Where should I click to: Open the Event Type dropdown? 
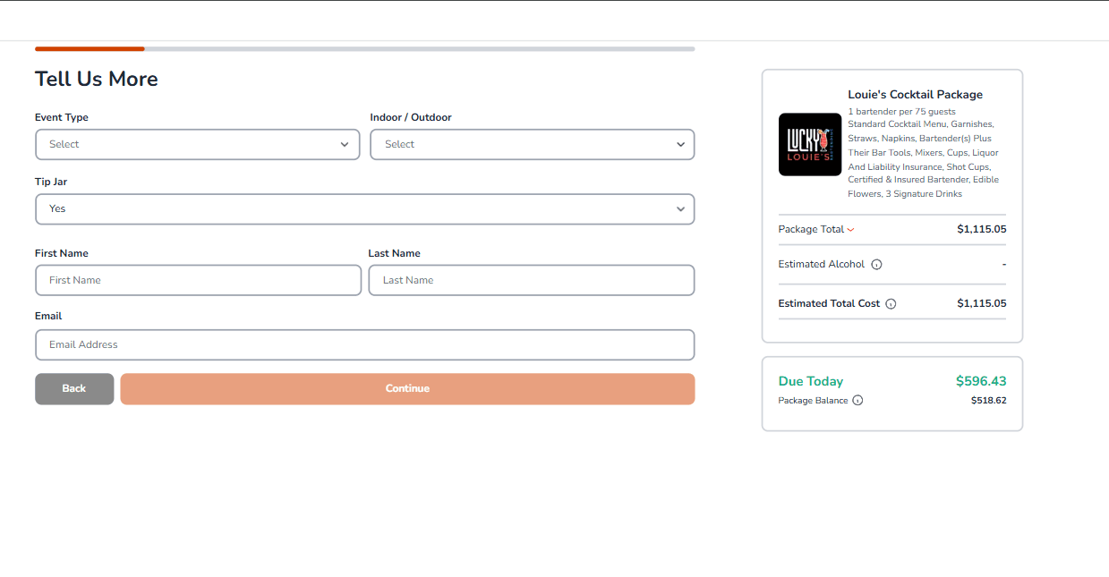point(197,144)
